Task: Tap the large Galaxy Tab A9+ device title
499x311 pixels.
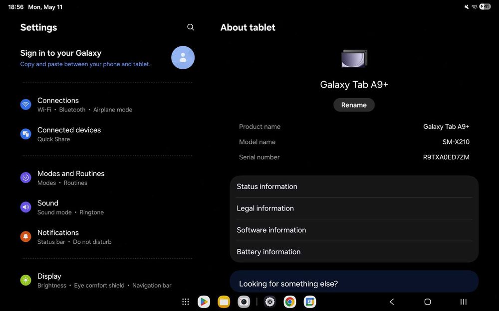Action: tap(354, 85)
